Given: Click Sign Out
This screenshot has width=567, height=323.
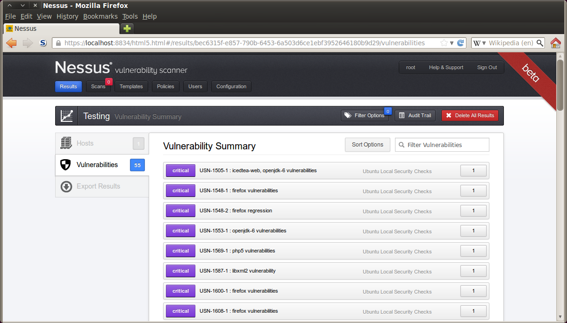Looking at the screenshot, I should click(487, 67).
